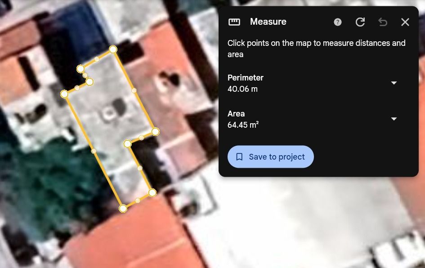Select the rightmost polygon vertex handle

(155, 132)
